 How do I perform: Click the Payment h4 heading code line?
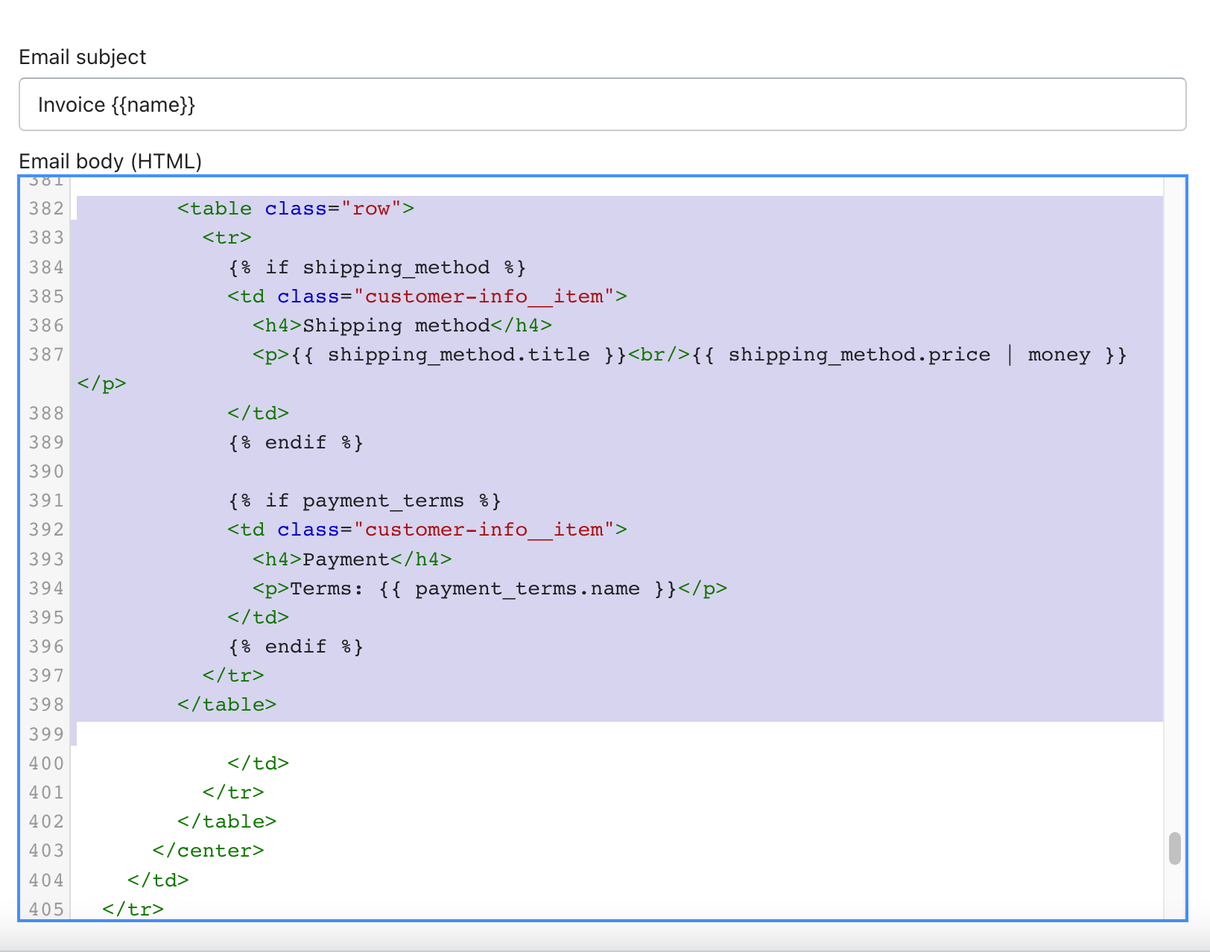[352, 559]
